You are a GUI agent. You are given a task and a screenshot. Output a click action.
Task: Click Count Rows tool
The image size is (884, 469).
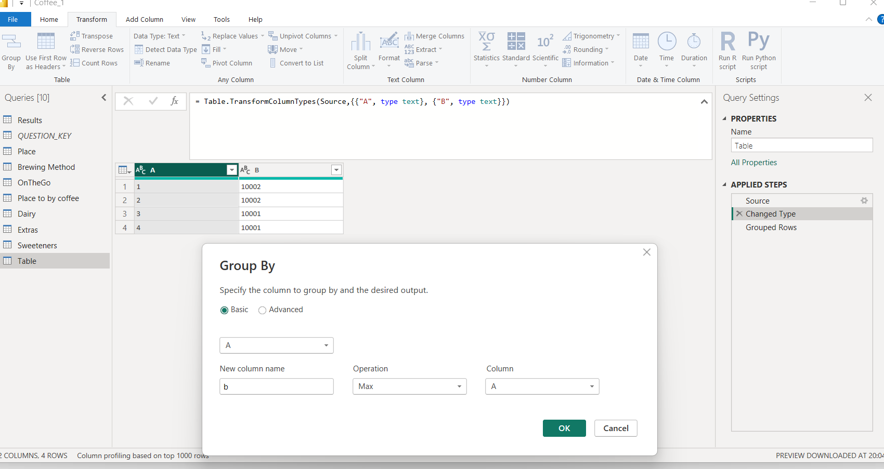[94, 63]
